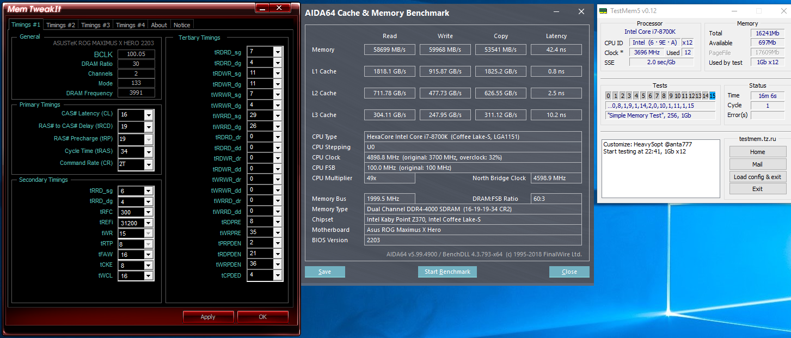The height and width of the screenshot is (338, 791).
Task: Click the CPU Clock value in AIDA64
Action: [474, 157]
